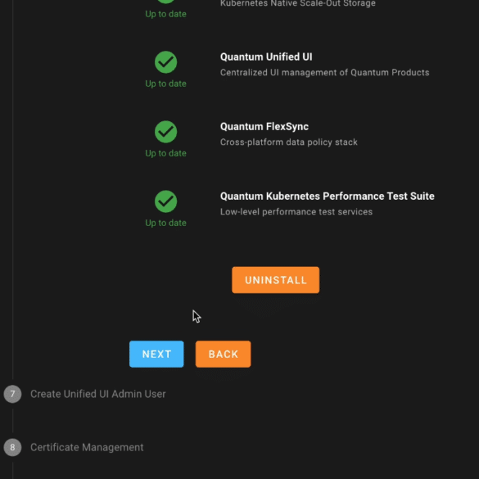The image size is (479, 479).
Task: Click Up to date status under FlexSync
Action: (x=165, y=153)
